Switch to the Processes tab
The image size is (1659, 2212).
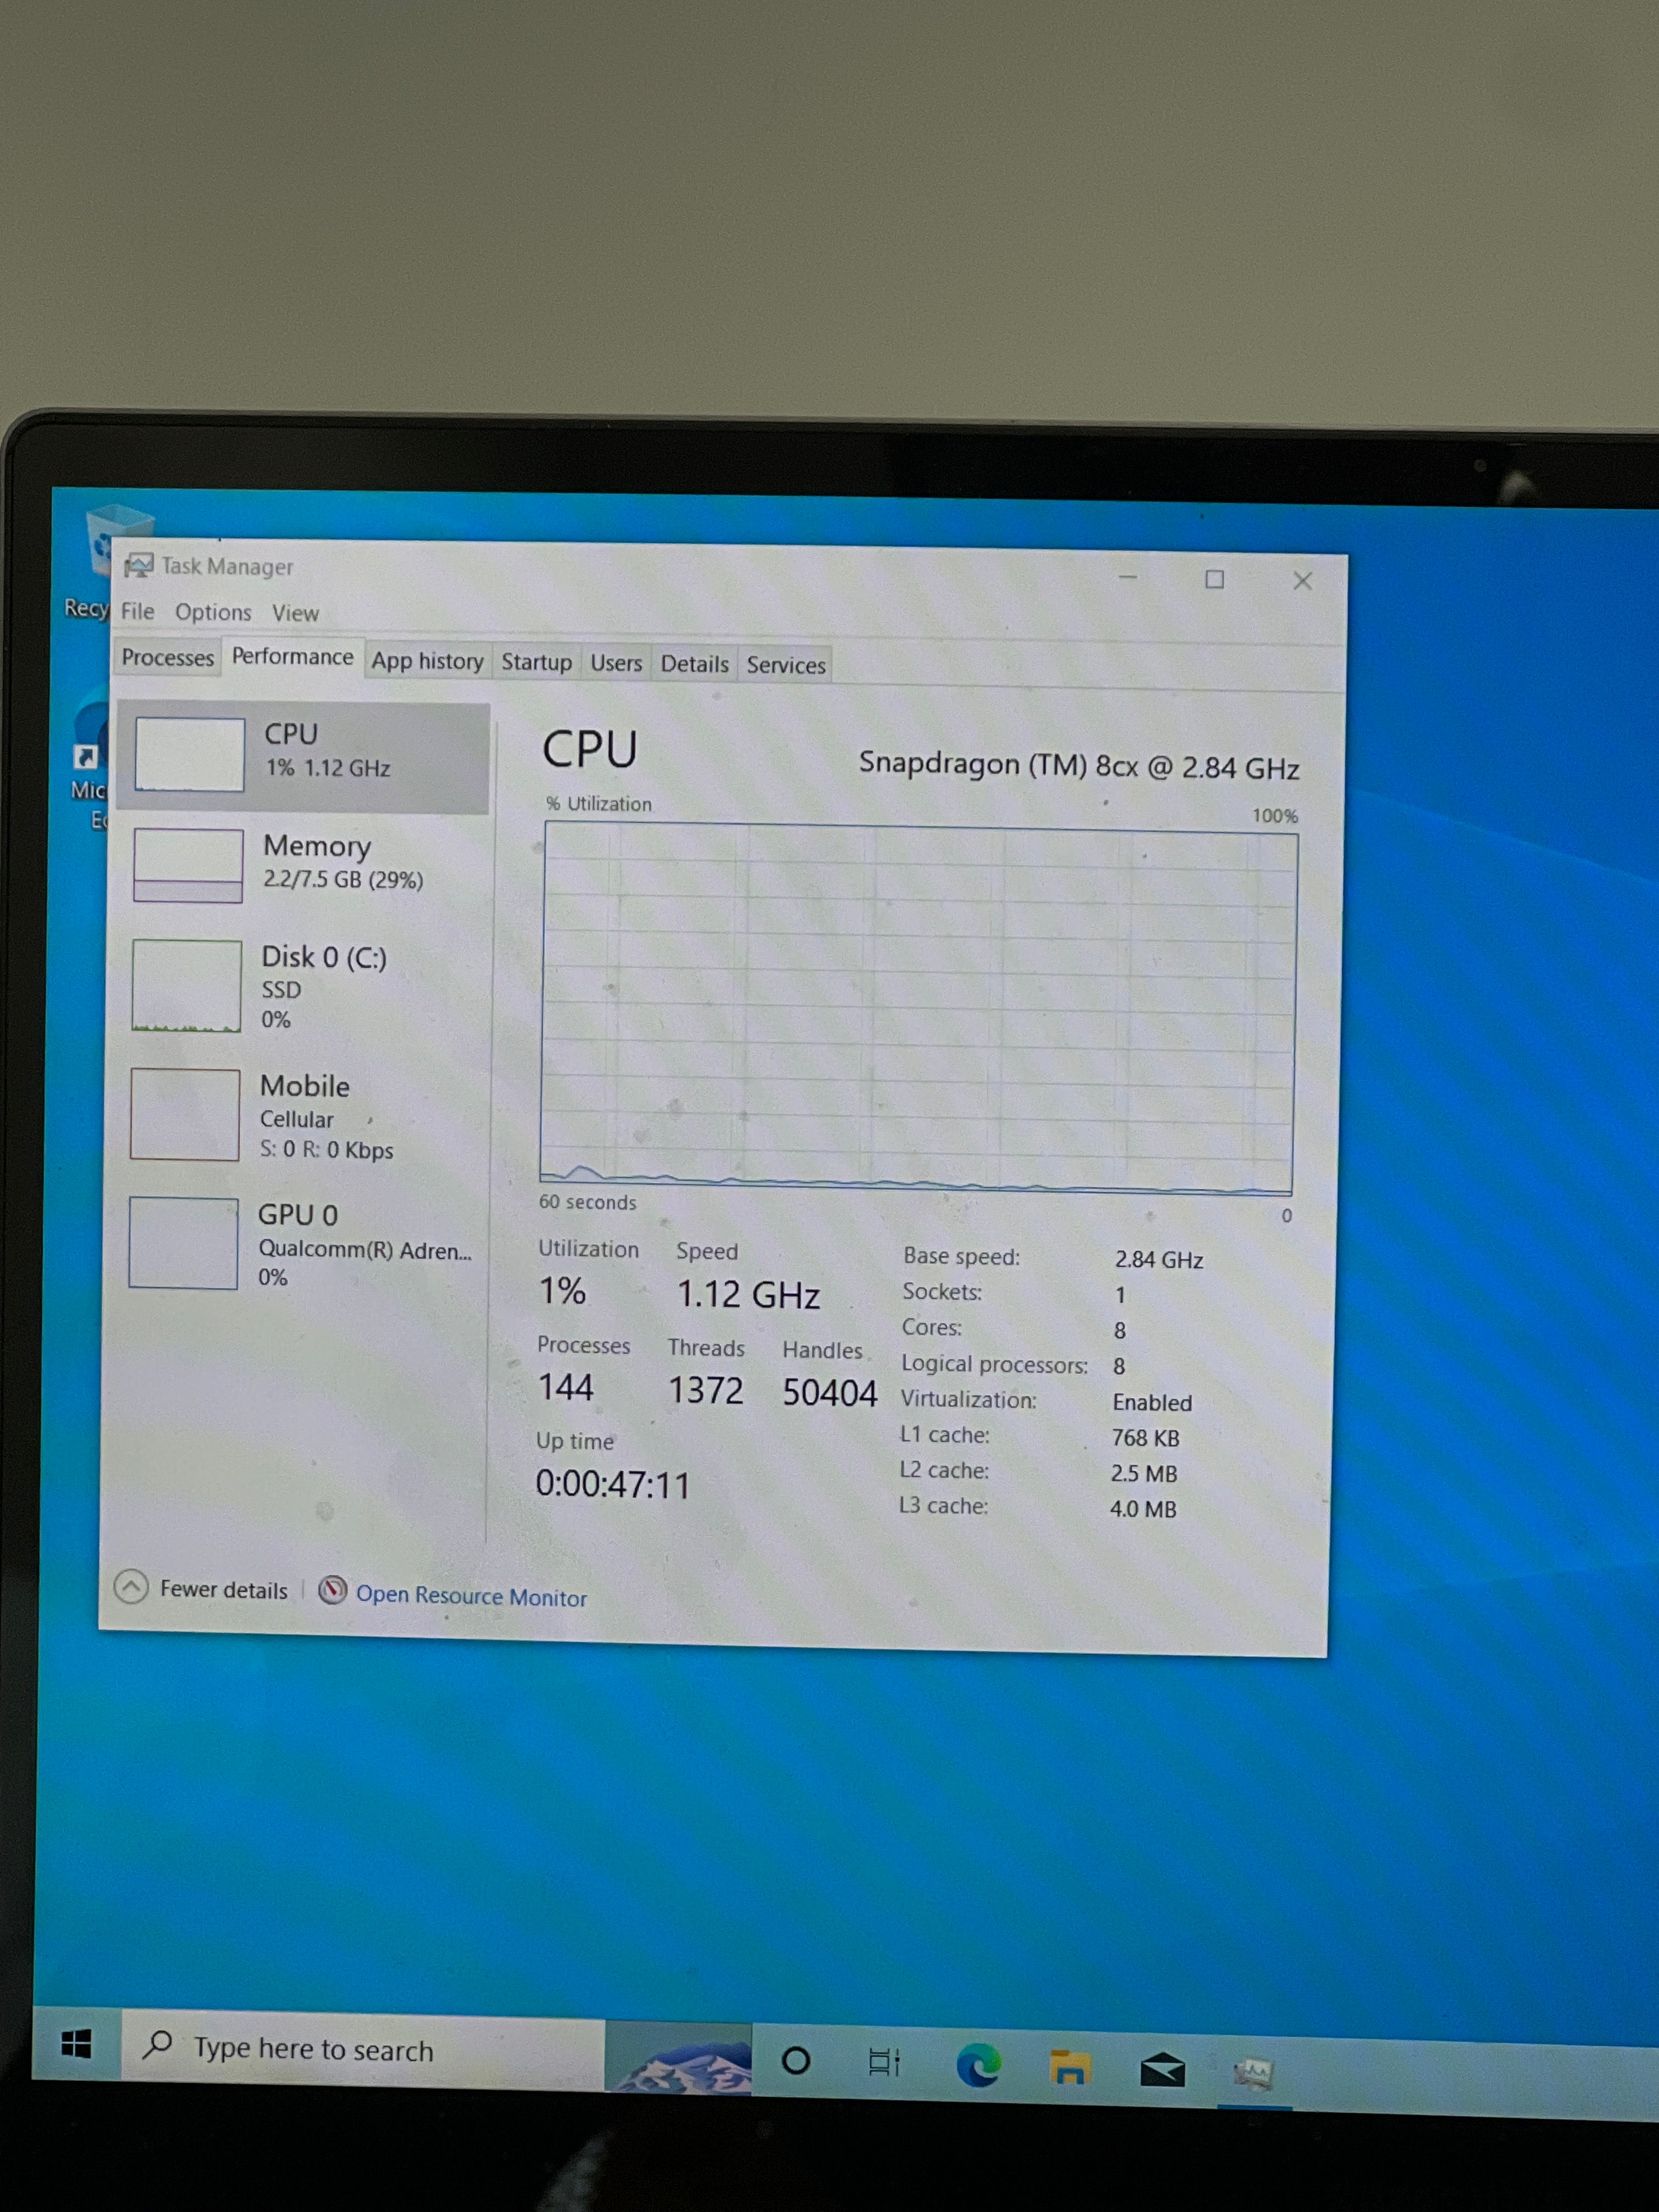tap(168, 657)
